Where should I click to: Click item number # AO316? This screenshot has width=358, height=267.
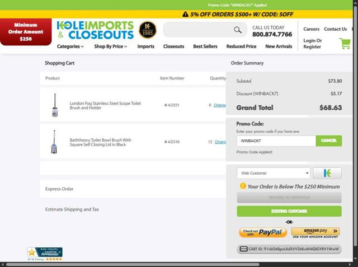coord(172,142)
